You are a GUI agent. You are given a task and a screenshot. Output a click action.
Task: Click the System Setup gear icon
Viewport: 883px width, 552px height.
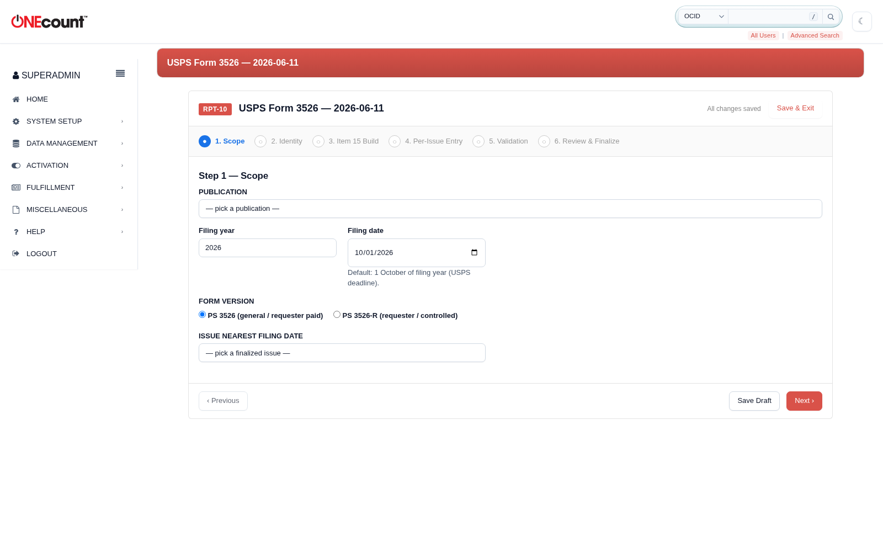[16, 121]
